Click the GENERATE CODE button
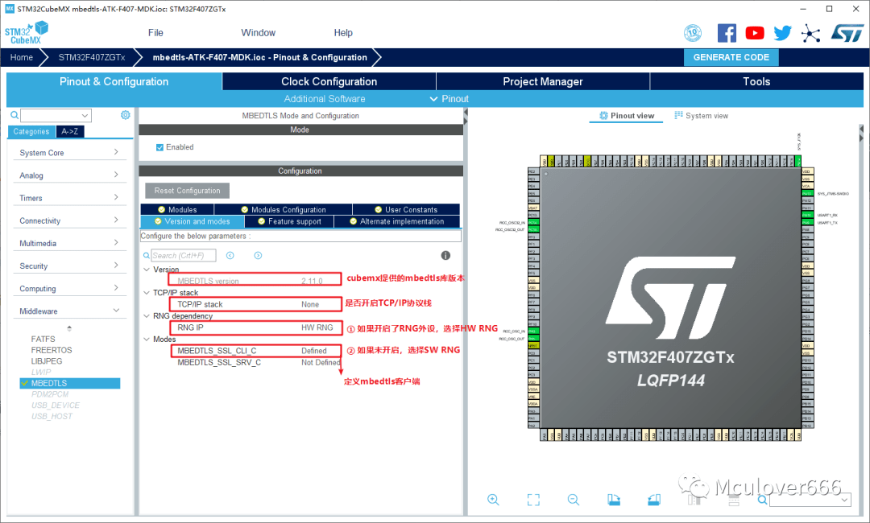Screen dimensions: 870x523 point(731,57)
